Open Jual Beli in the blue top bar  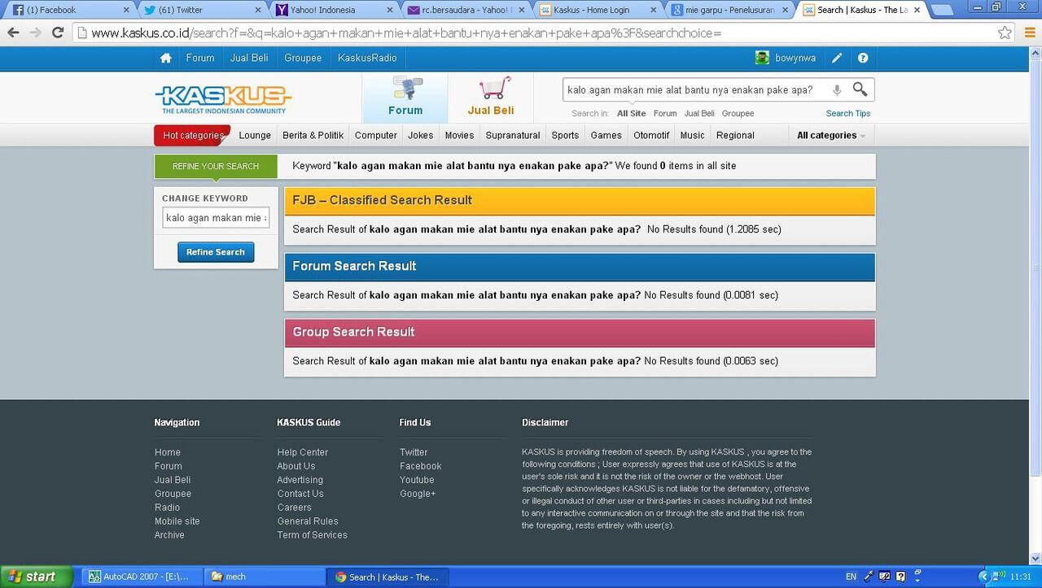pyautogui.click(x=249, y=58)
